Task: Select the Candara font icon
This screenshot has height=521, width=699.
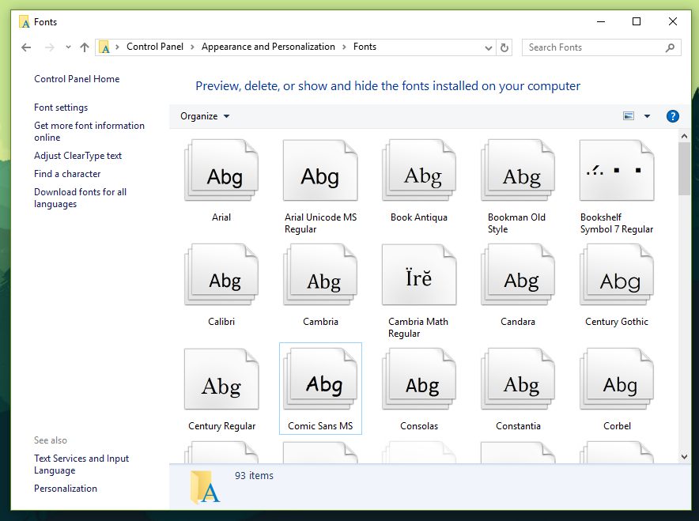Action: 518,274
